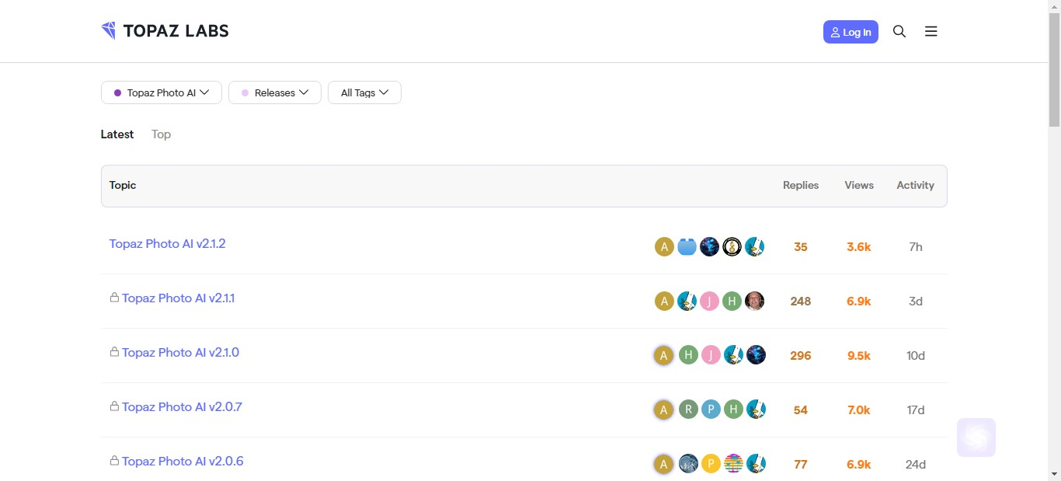The height and width of the screenshot is (481, 1061).
Task: Click the gray picture avatar in v2.0.6 row
Action: coord(688,465)
